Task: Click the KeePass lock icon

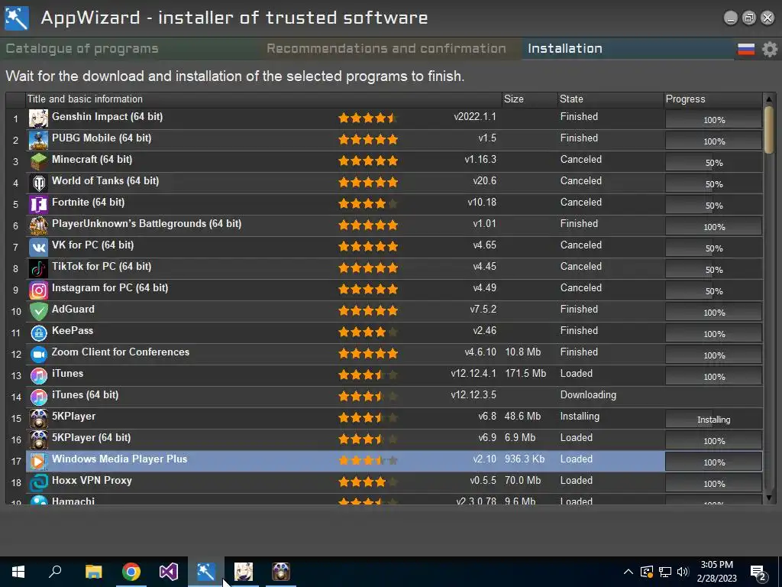Action: pos(38,333)
